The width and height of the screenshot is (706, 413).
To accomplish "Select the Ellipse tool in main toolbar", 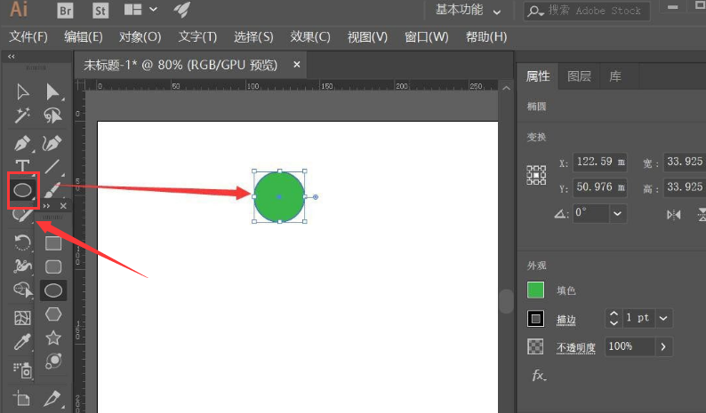I will (x=23, y=189).
